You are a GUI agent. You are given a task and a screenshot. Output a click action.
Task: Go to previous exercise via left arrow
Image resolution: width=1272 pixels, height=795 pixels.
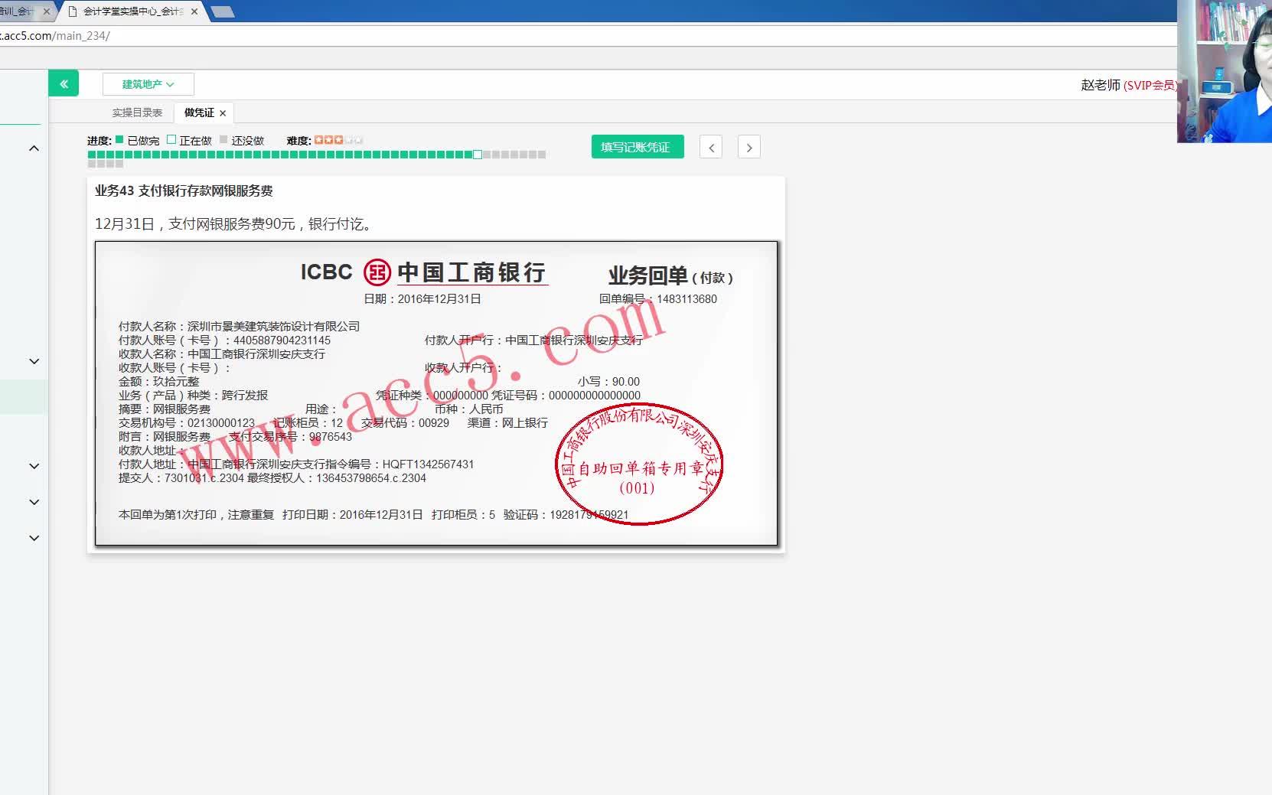pyautogui.click(x=710, y=146)
